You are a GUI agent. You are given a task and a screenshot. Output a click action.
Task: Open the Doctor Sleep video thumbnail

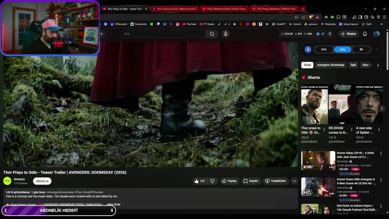318,161
